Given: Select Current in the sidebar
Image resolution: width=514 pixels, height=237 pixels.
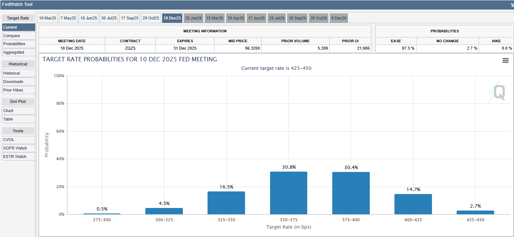Looking at the screenshot, I should [x=18, y=27].
